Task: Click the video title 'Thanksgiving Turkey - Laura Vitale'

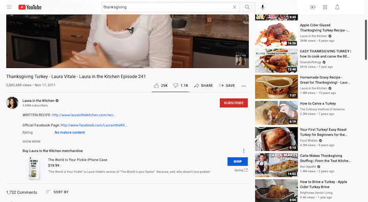Action: (x=76, y=76)
